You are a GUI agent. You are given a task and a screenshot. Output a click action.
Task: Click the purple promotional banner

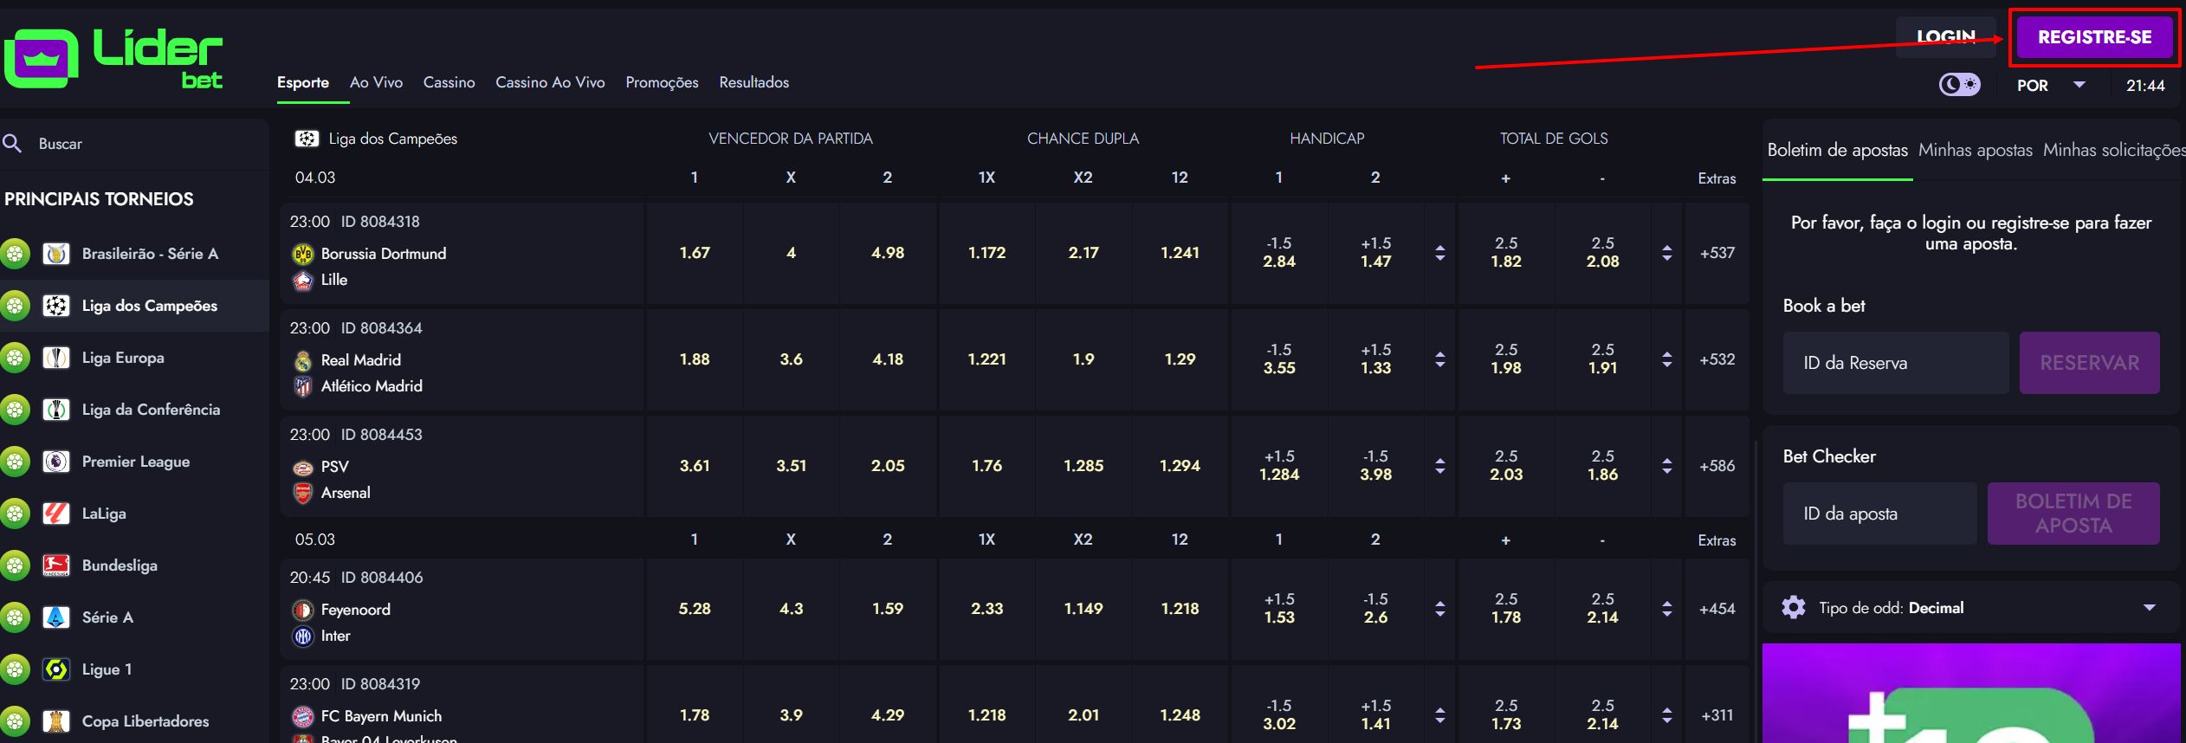point(1971,693)
